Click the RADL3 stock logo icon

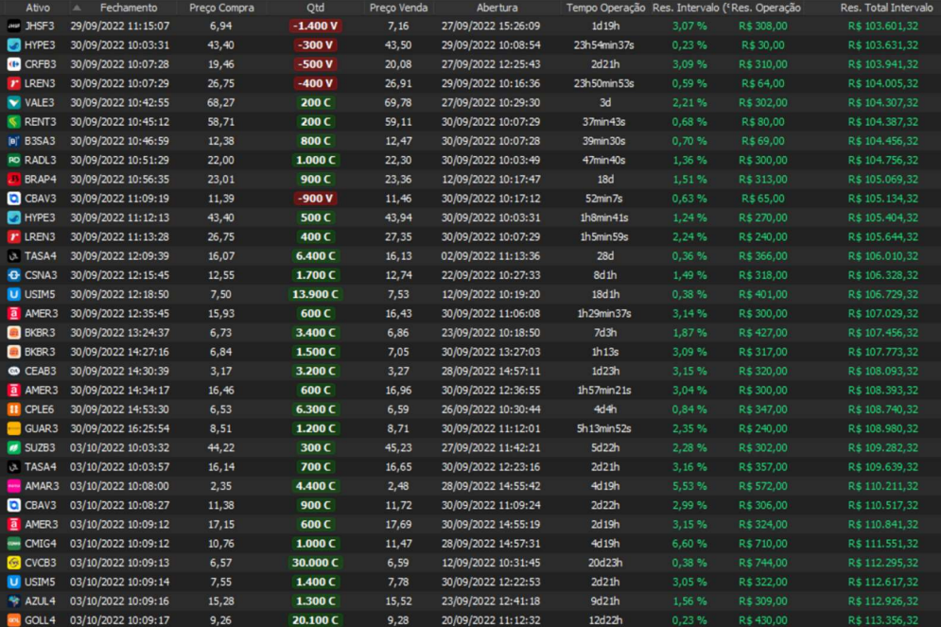13,160
